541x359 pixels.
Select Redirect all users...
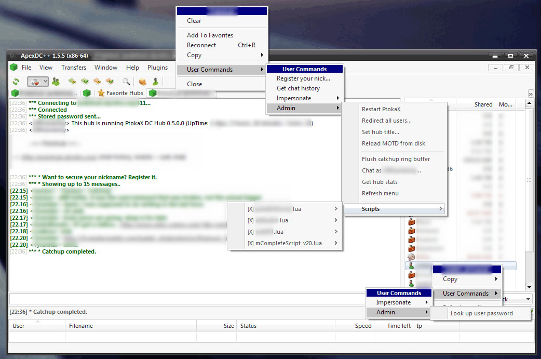395,121
